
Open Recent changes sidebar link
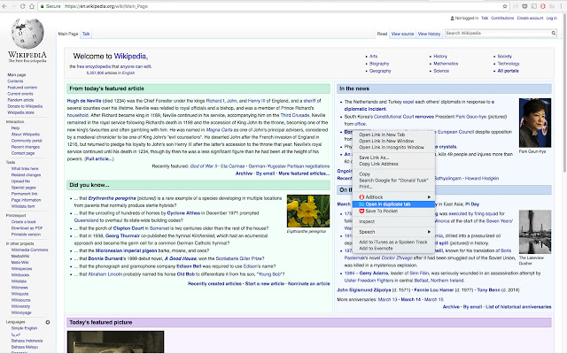click(26, 147)
